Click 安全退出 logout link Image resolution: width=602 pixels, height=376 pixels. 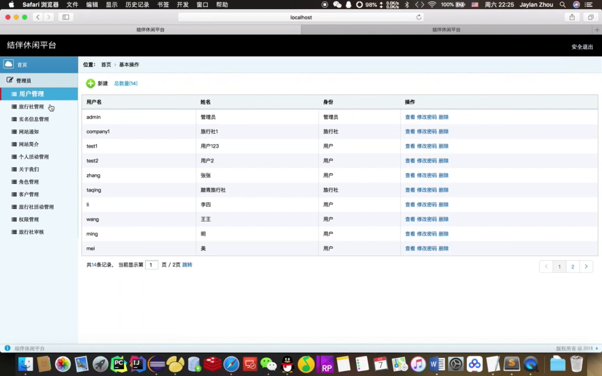(582, 47)
